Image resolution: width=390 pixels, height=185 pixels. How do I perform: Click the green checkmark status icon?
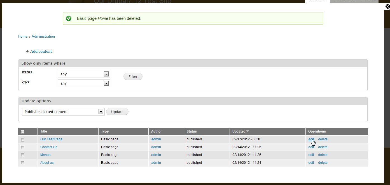pyautogui.click(x=68, y=18)
